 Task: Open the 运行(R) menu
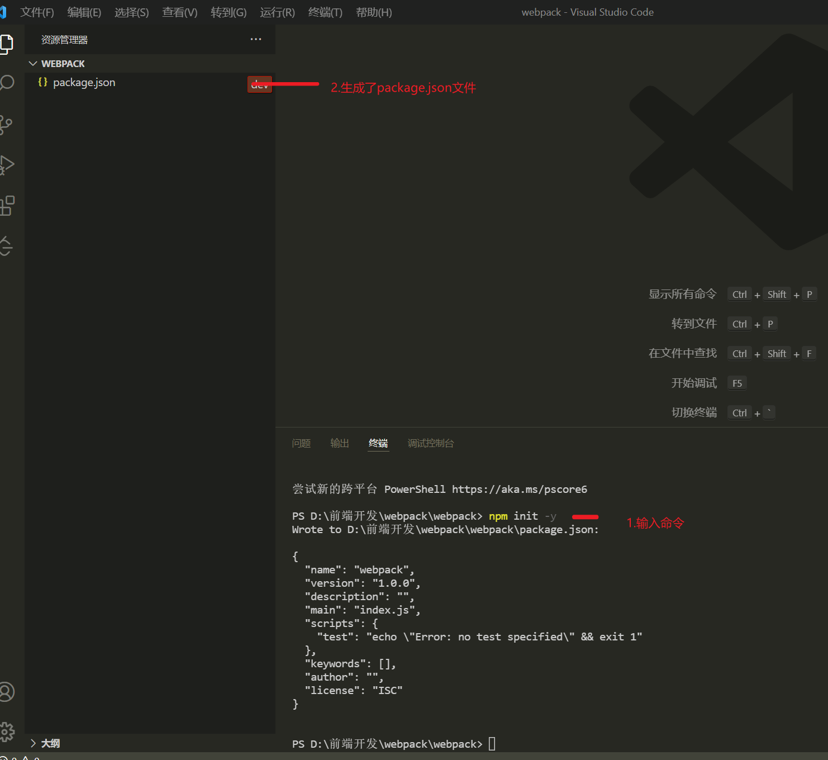coord(277,12)
